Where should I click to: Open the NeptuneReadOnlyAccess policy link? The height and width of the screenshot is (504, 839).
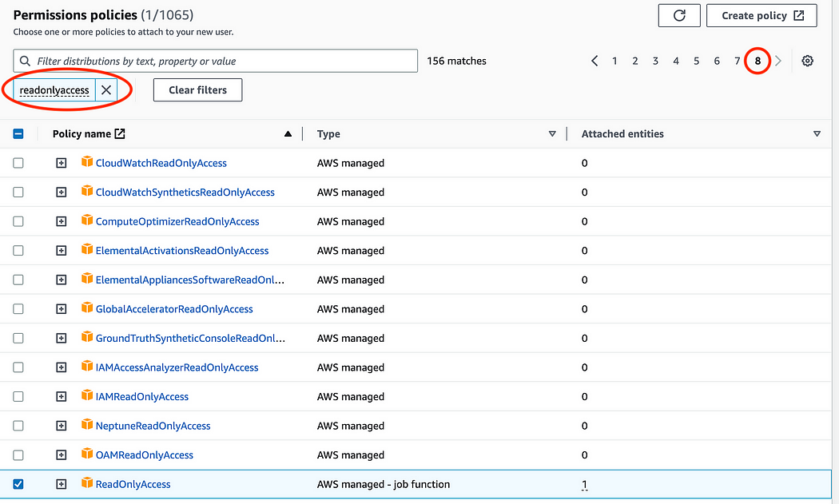click(153, 426)
